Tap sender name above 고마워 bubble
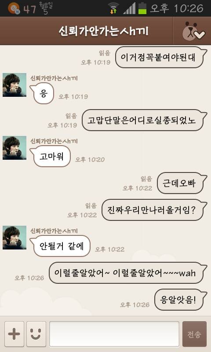The image size is (211, 352). (x=54, y=141)
